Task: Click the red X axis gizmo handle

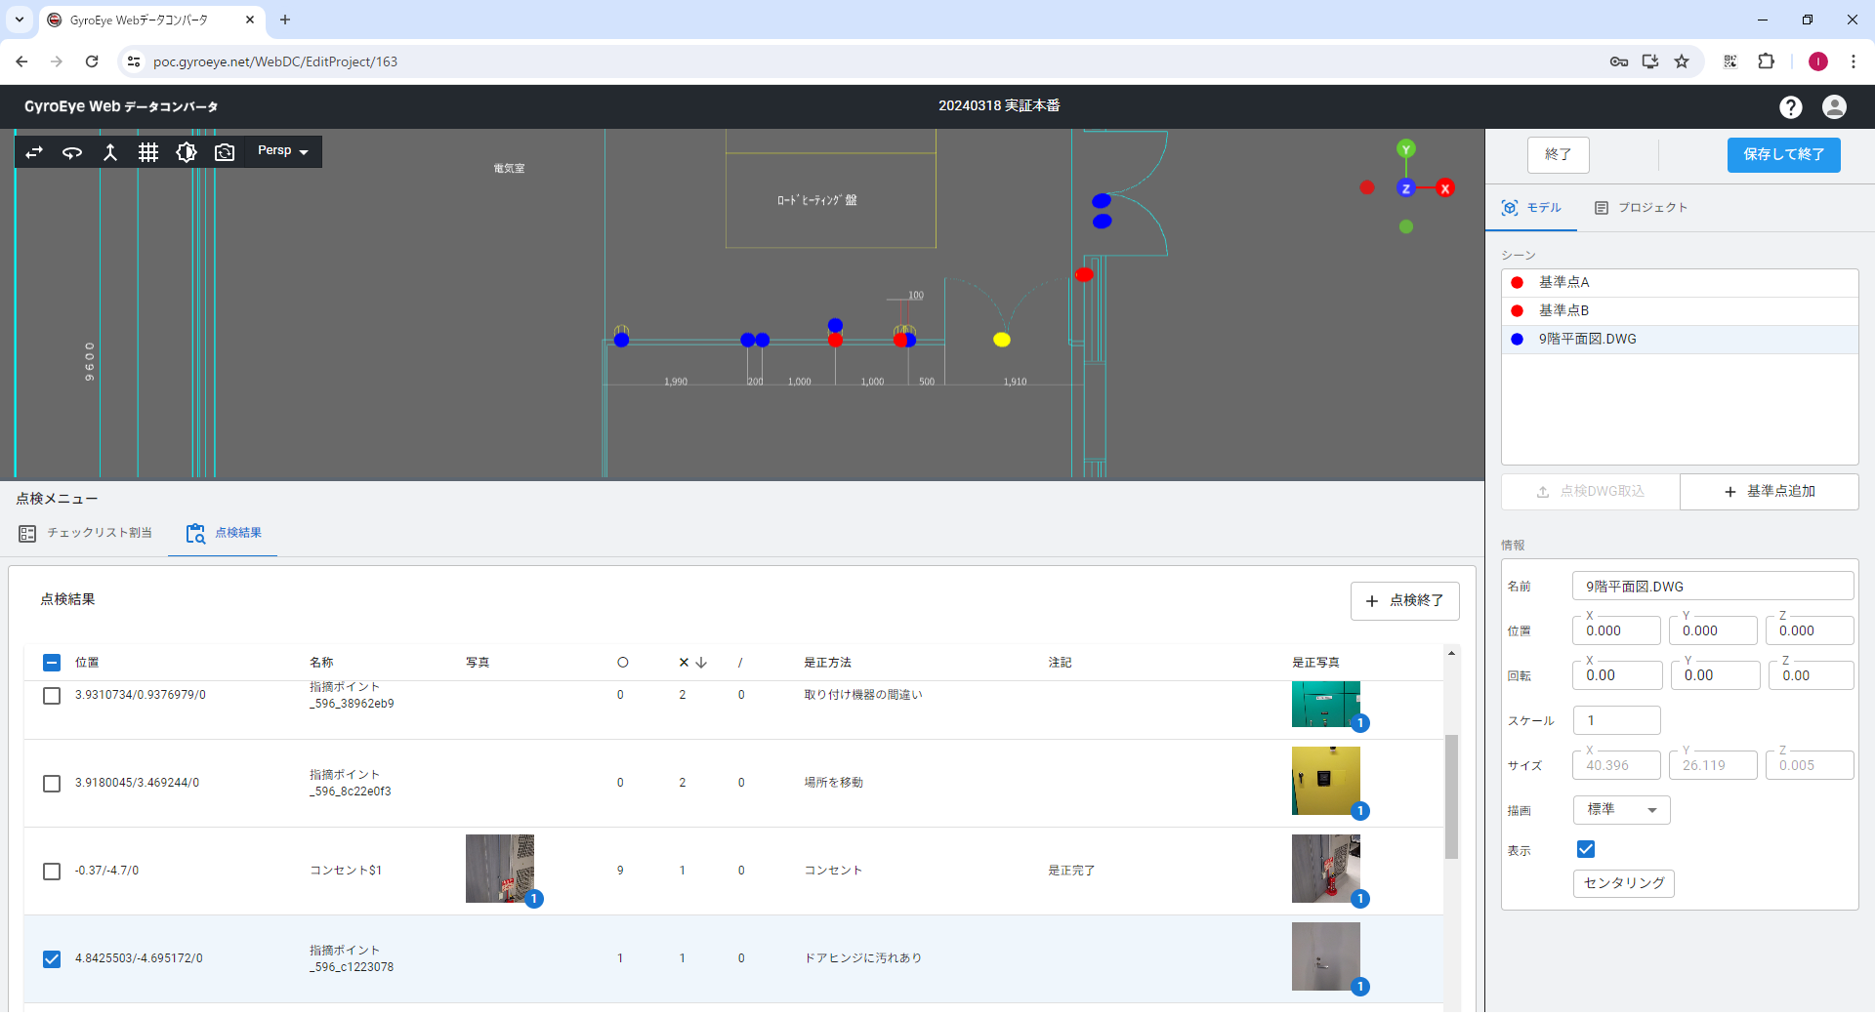Action: click(1445, 188)
